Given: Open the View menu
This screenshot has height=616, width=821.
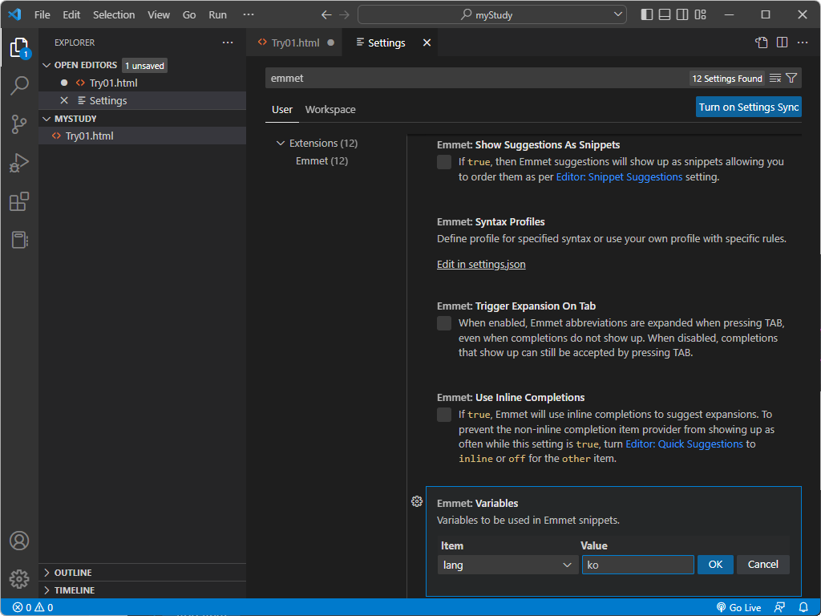Looking at the screenshot, I should (159, 14).
